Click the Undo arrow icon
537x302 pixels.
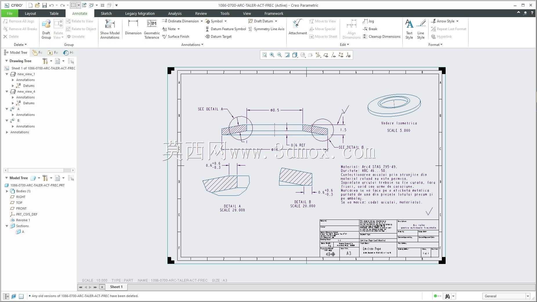coord(51,5)
